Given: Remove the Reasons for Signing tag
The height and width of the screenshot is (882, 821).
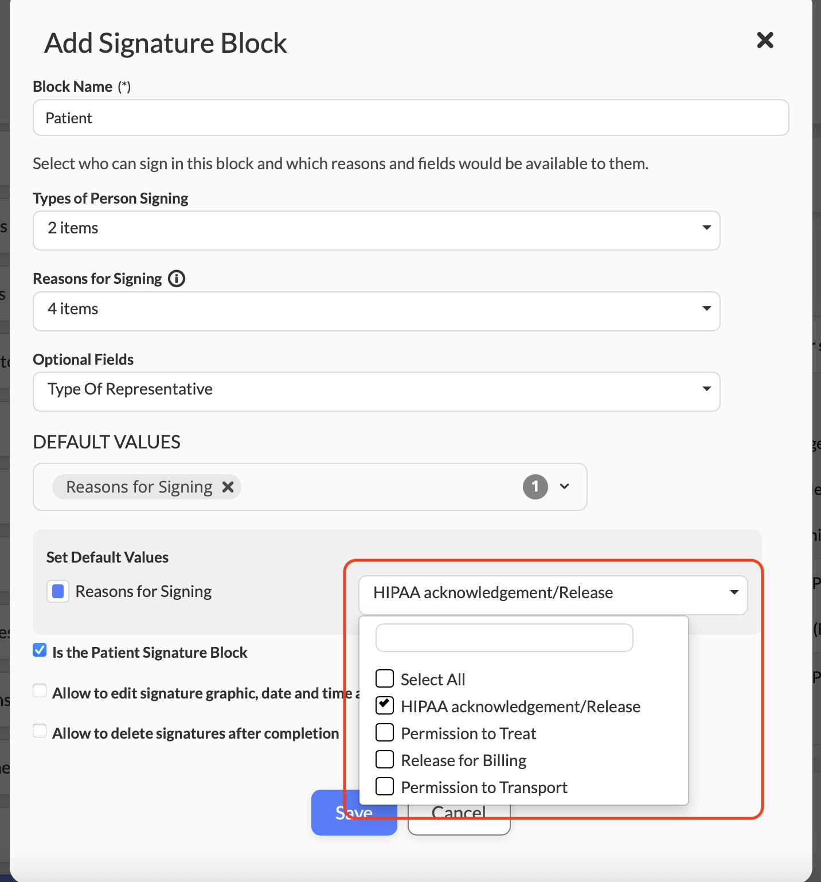Looking at the screenshot, I should [228, 487].
